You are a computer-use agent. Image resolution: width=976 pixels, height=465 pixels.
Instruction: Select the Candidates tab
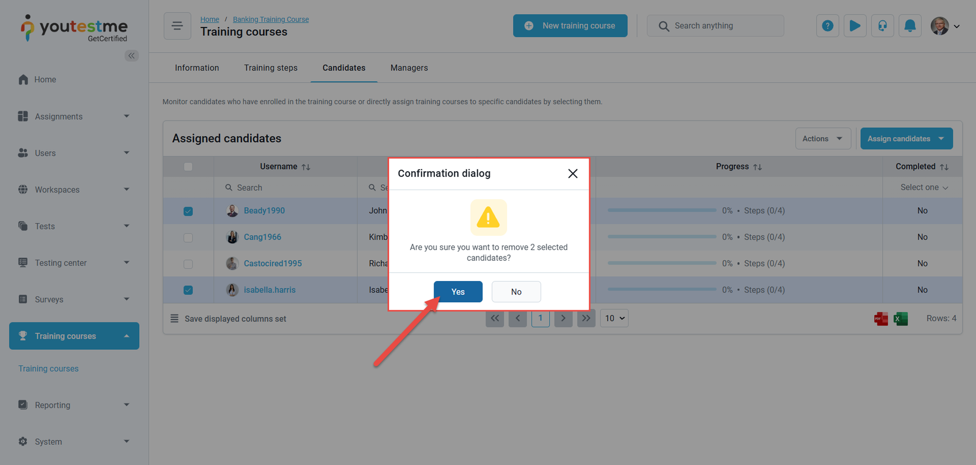[344, 68]
